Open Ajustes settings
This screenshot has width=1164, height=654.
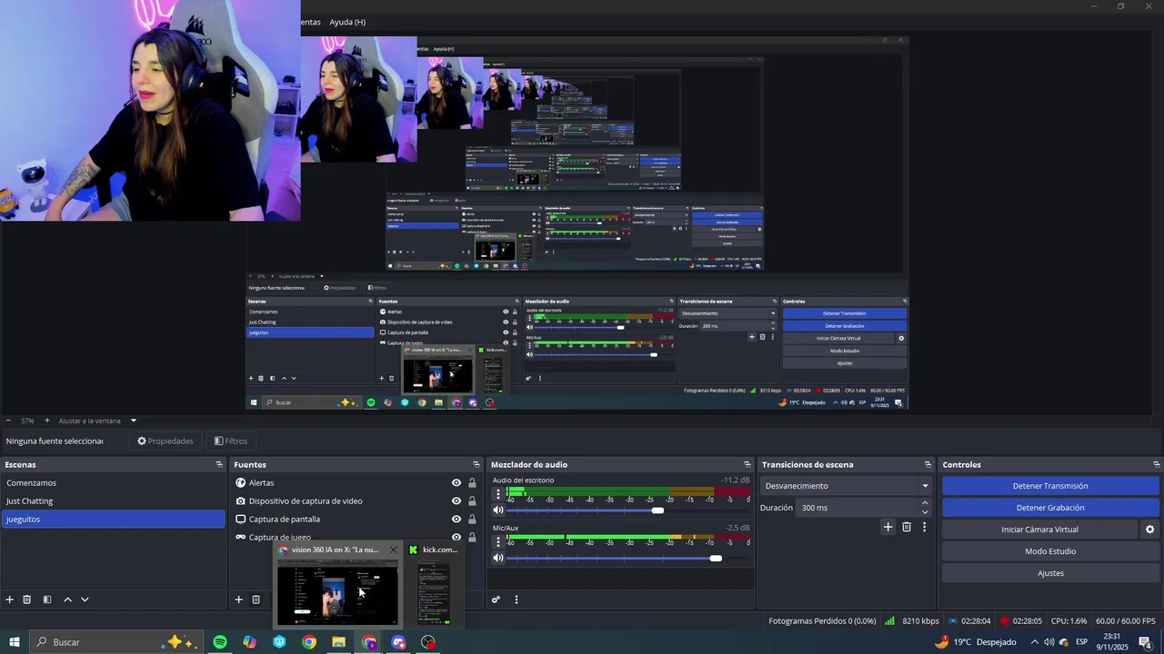pyautogui.click(x=1050, y=573)
